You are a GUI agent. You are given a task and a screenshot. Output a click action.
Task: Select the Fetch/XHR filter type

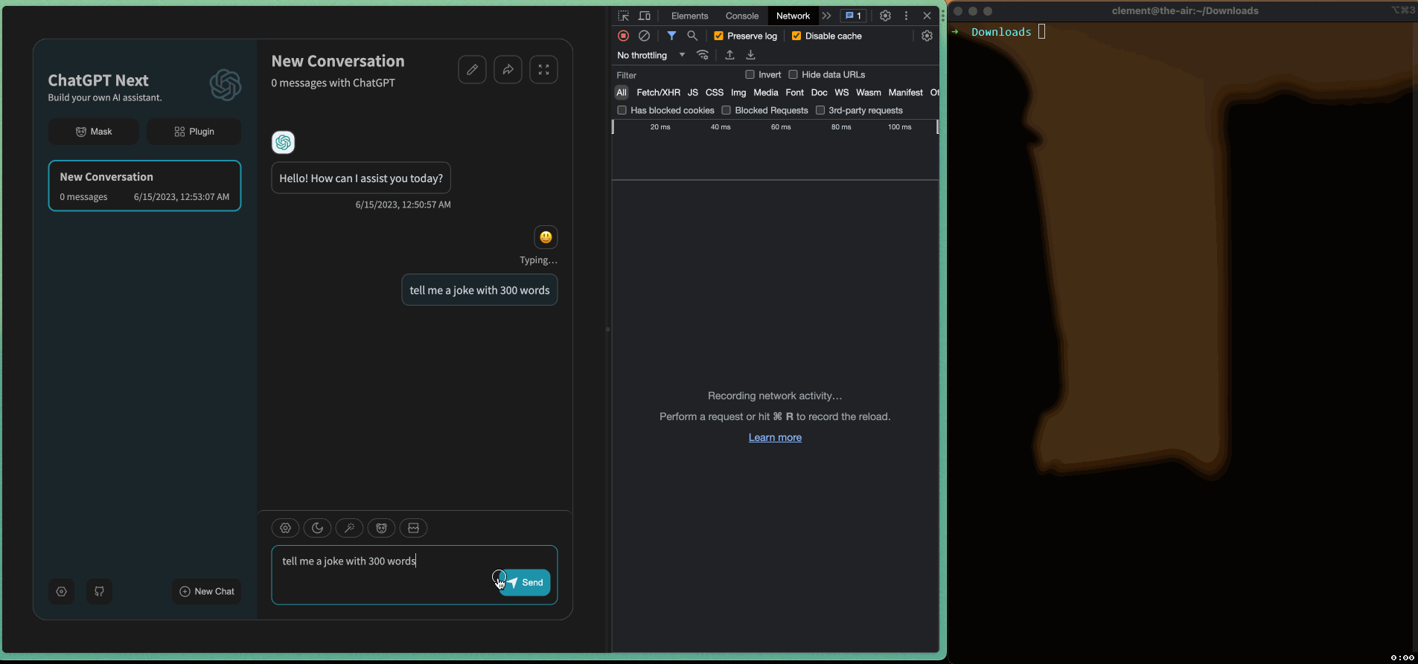pos(658,92)
